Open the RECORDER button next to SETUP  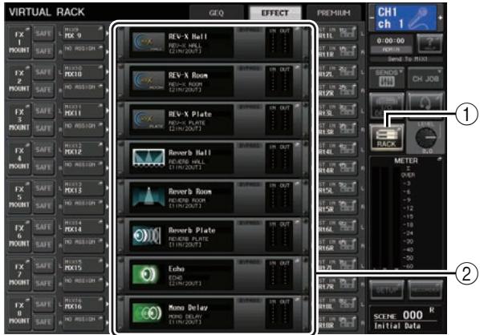(425, 290)
